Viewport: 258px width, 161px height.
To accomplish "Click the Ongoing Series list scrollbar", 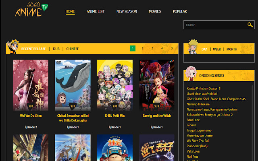I will [252, 122].
